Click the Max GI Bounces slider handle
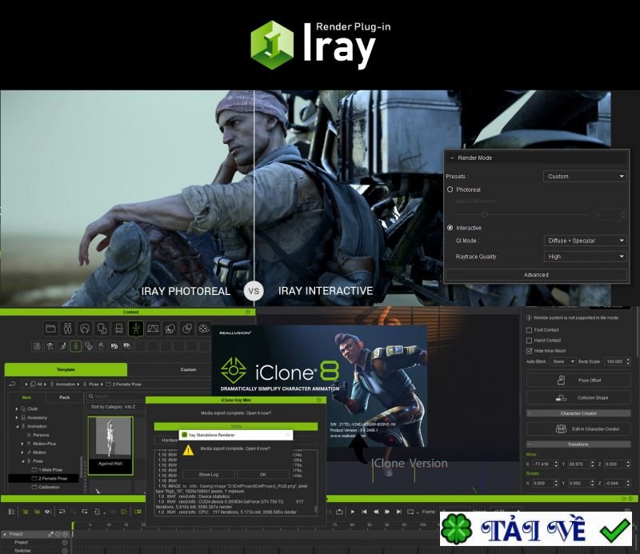The width and height of the screenshot is (640, 554). tap(485, 214)
